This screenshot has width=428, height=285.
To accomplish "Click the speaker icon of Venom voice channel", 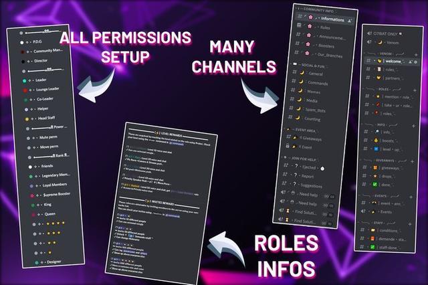I will coord(369,41).
